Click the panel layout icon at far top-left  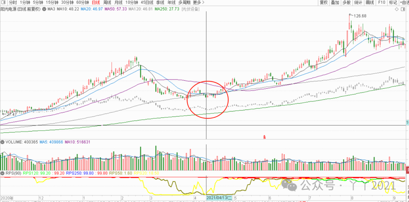point(3,2)
